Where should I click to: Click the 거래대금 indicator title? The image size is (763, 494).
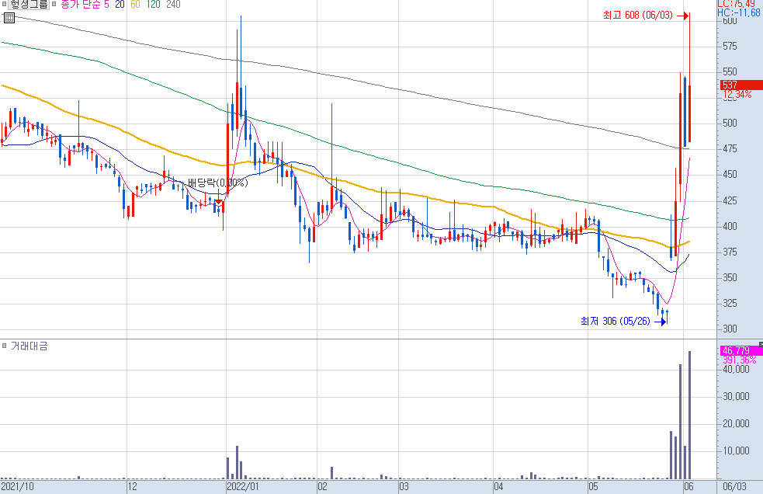coord(29,346)
